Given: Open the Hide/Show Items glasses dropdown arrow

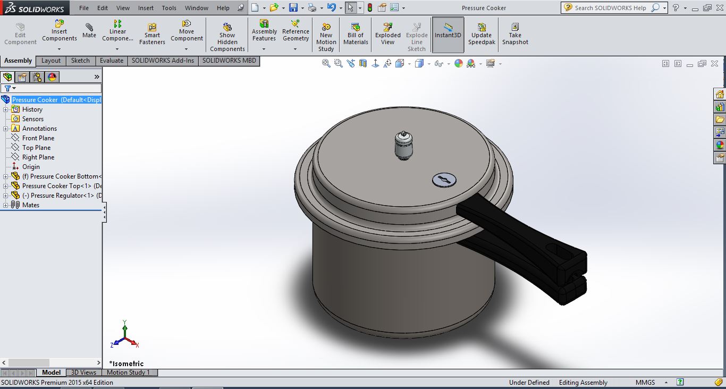Looking at the screenshot, I should (449, 64).
